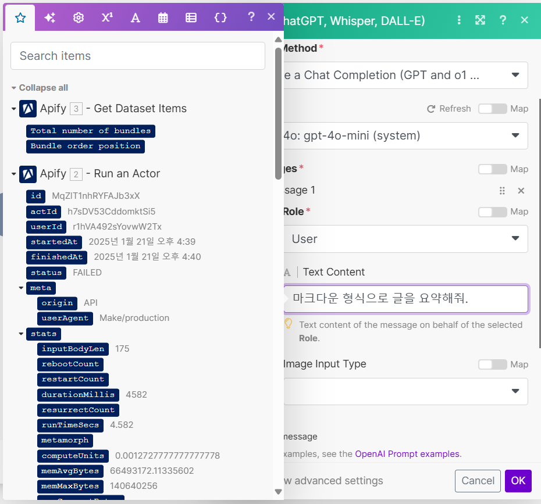The height and width of the screenshot is (504, 541).
Task: Open the star favorites tab
Action: [x=20, y=17]
